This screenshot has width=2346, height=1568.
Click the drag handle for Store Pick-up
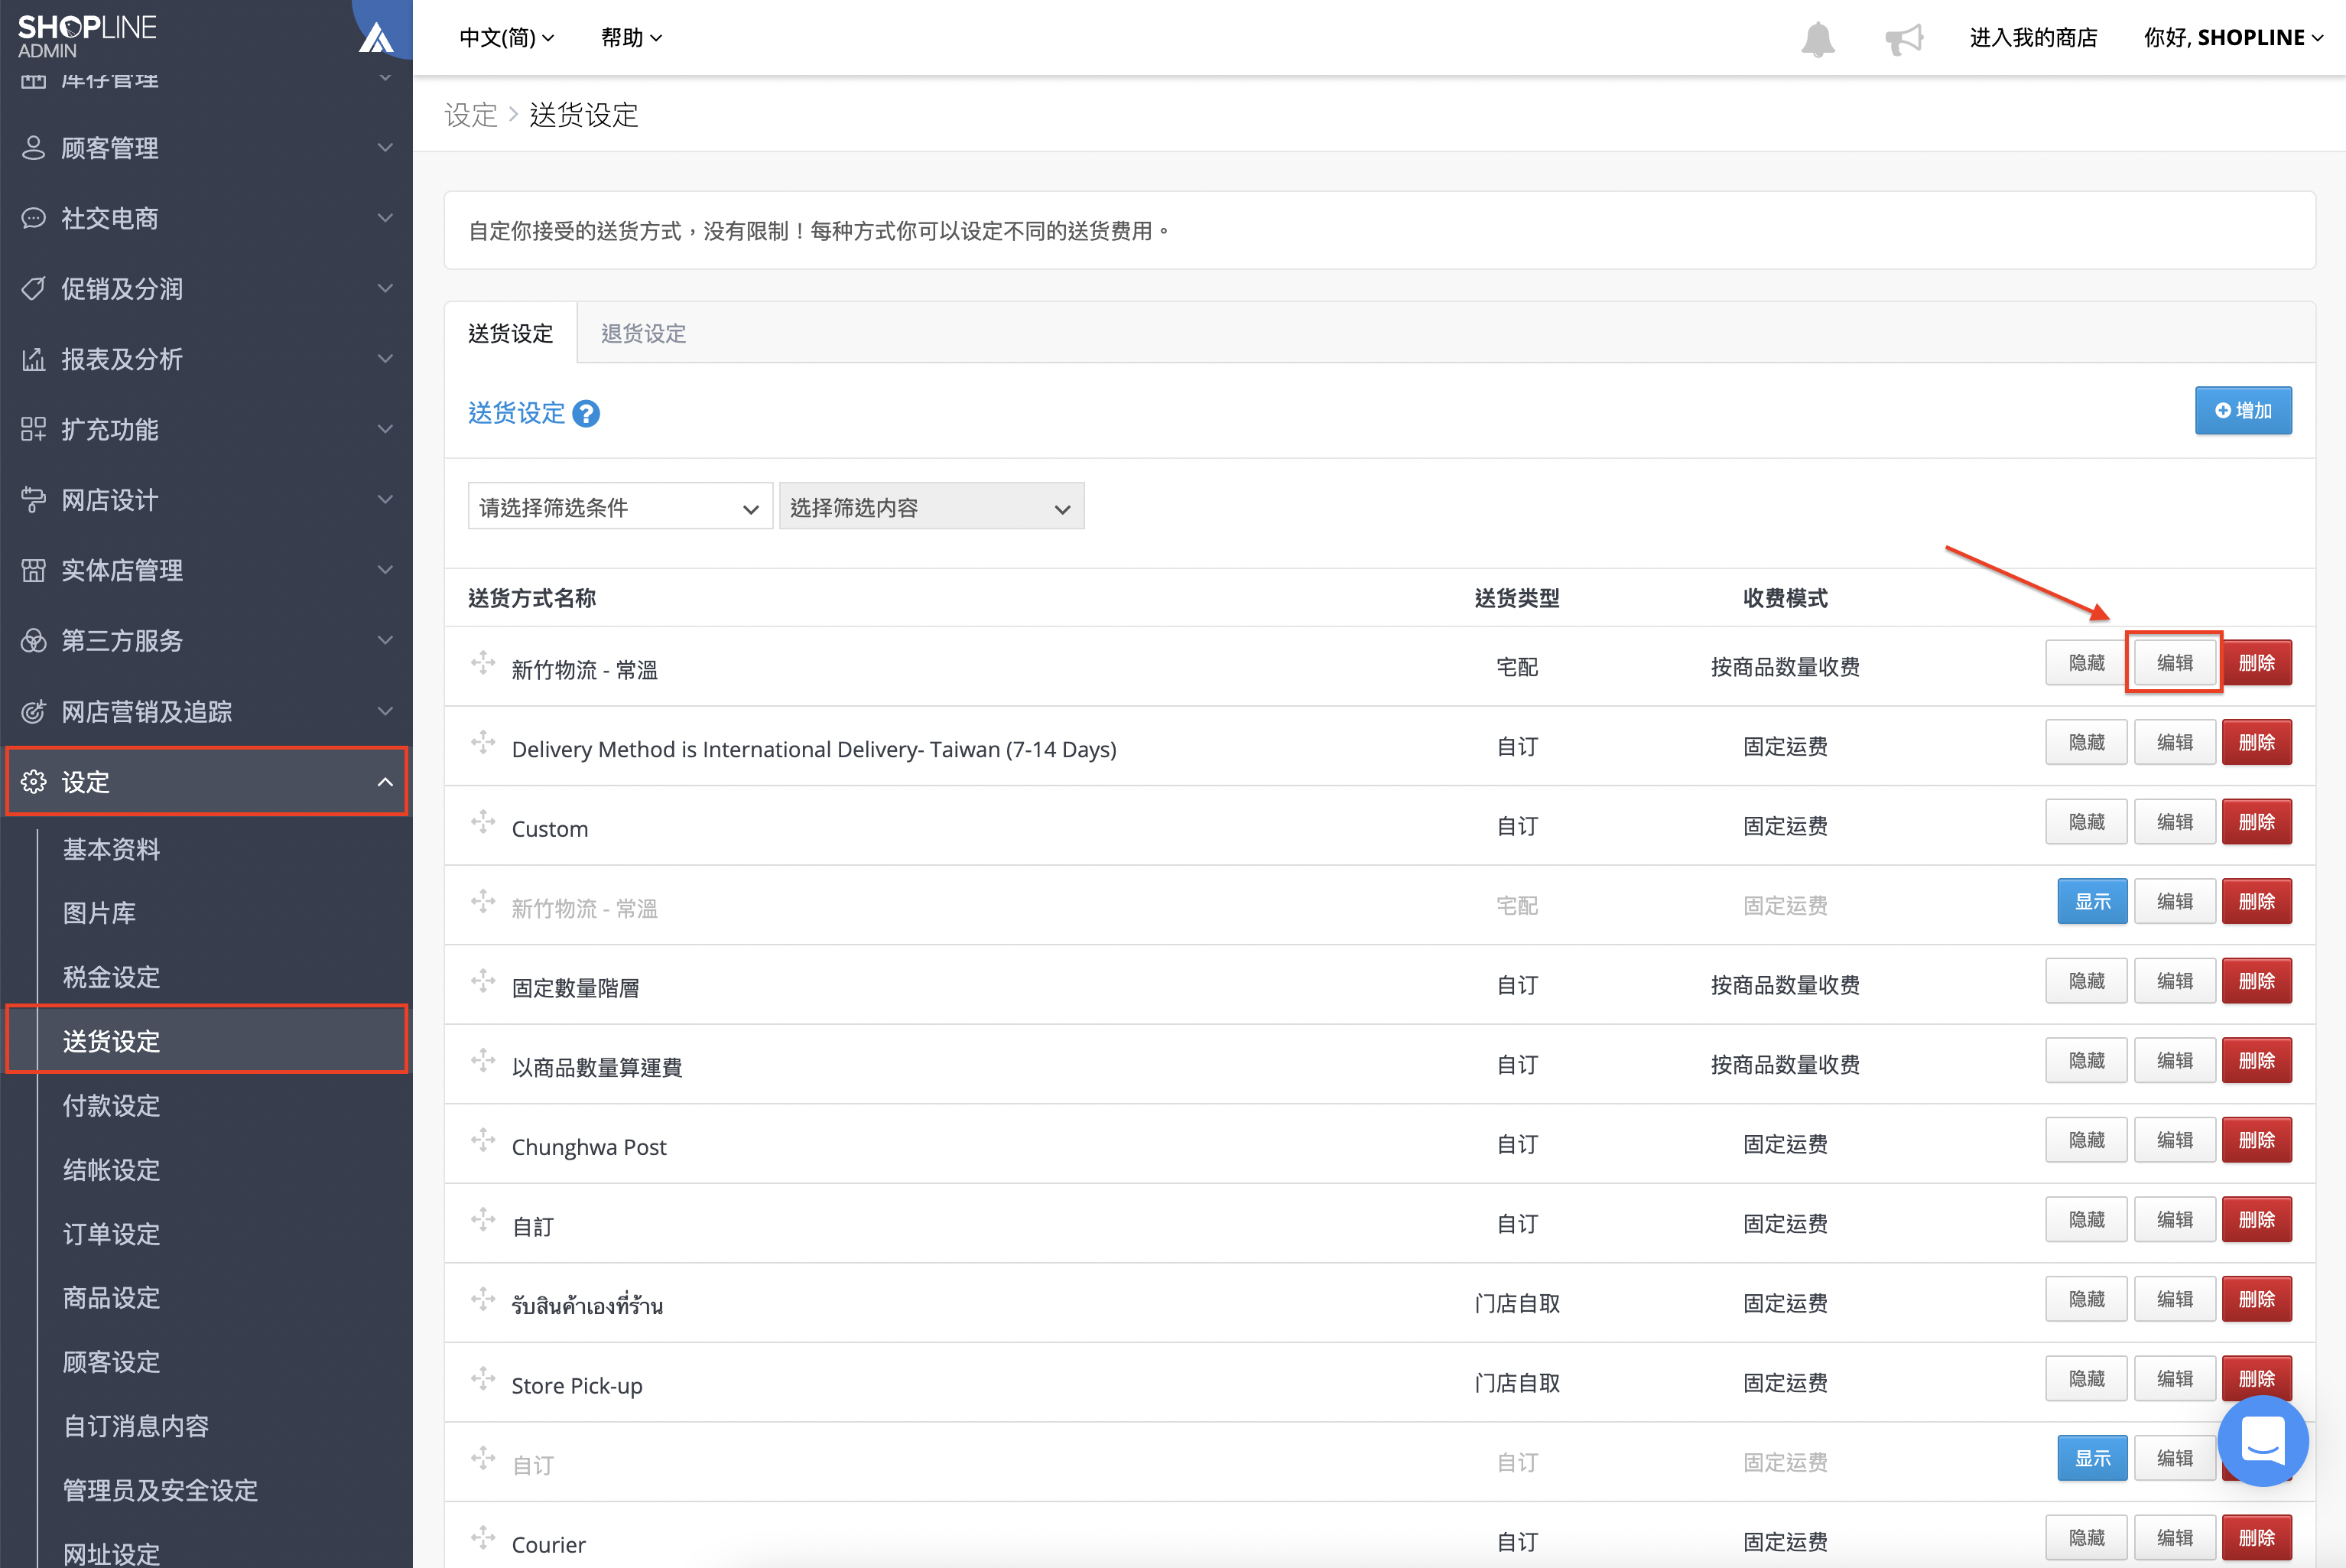[x=483, y=1379]
